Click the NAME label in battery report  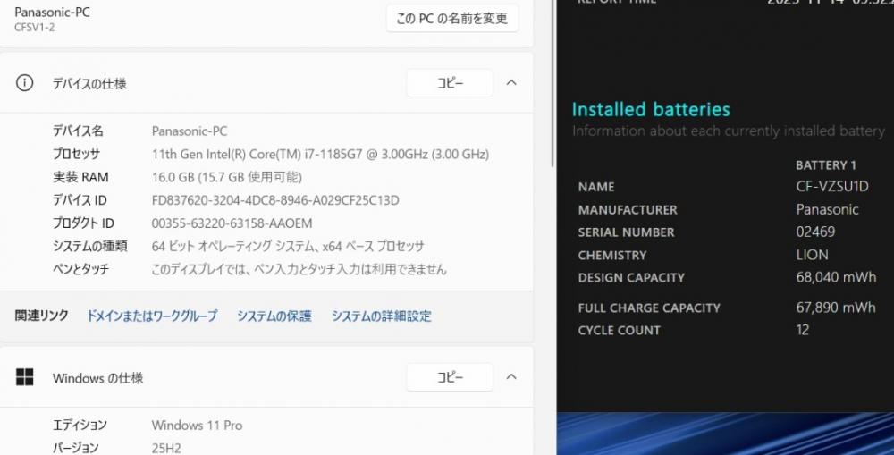[595, 187]
